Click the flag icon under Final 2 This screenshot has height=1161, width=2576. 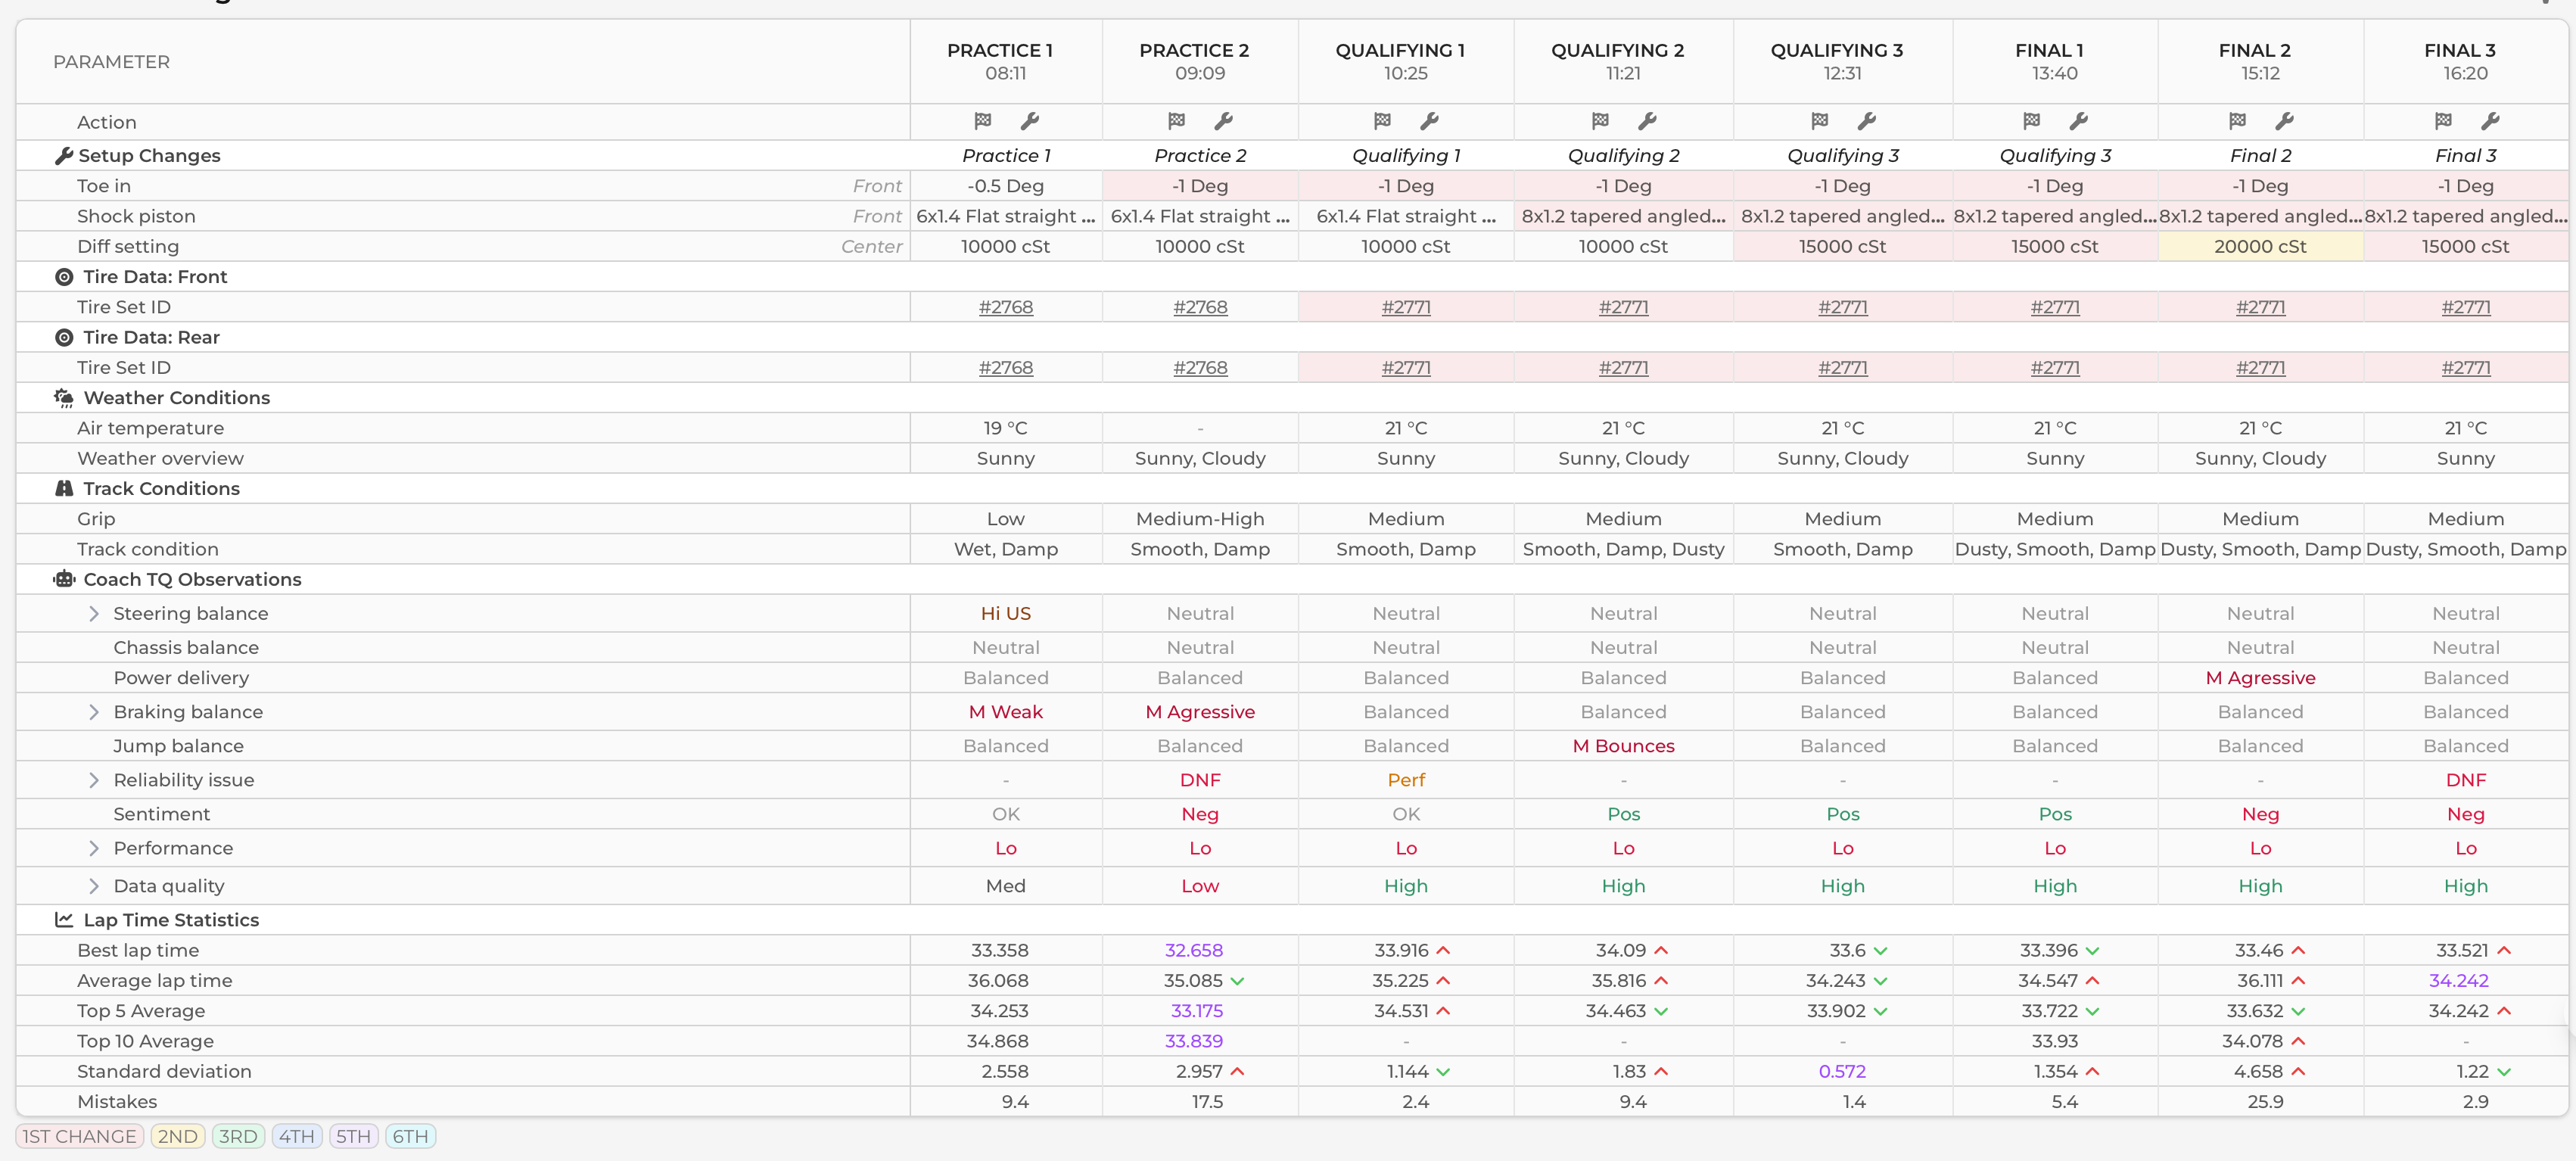click(2237, 121)
